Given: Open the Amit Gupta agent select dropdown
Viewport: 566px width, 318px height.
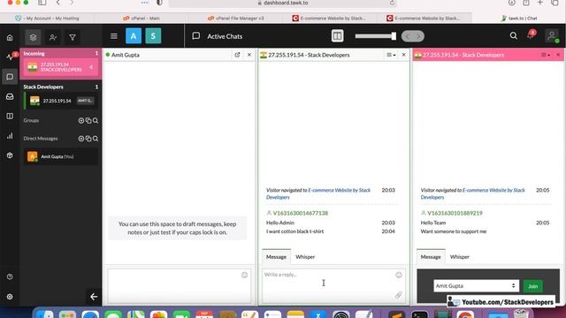Looking at the screenshot, I should point(476,286).
